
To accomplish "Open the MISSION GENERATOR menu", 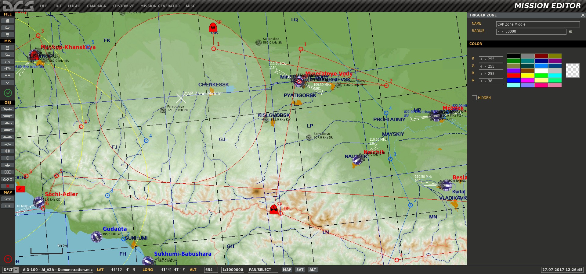I will [160, 6].
